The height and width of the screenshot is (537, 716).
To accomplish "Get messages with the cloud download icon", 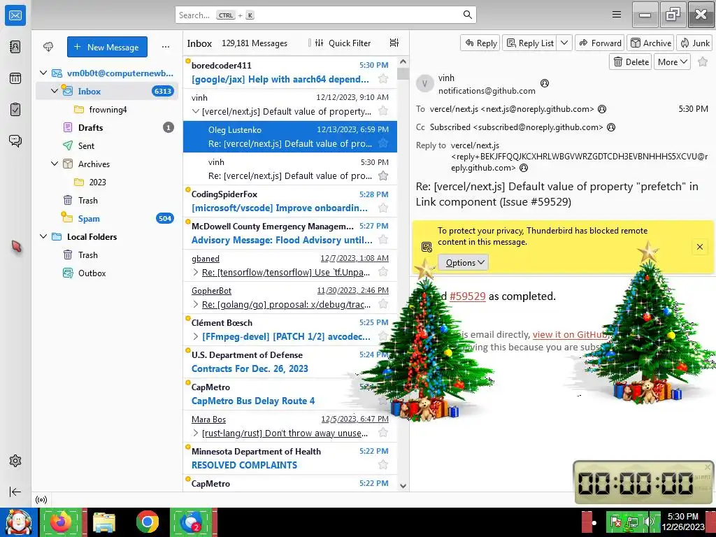I will tap(48, 47).
